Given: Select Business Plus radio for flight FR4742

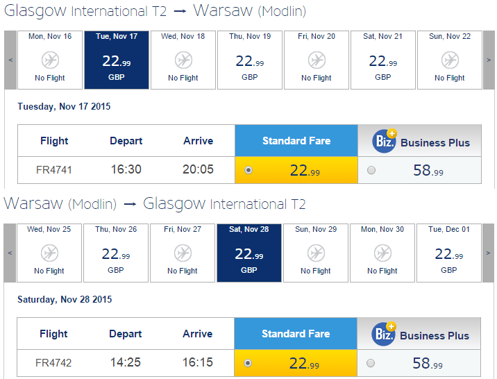Looking at the screenshot, I should click(x=371, y=363).
